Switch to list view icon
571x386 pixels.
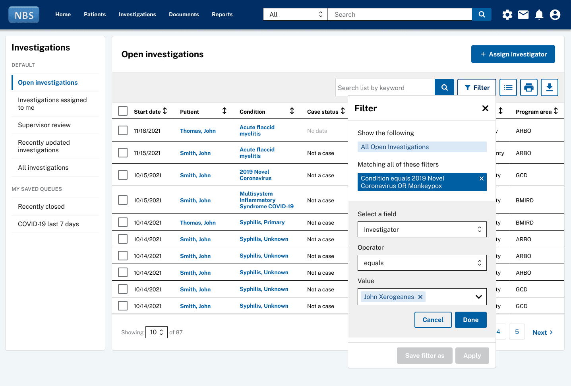tap(508, 87)
